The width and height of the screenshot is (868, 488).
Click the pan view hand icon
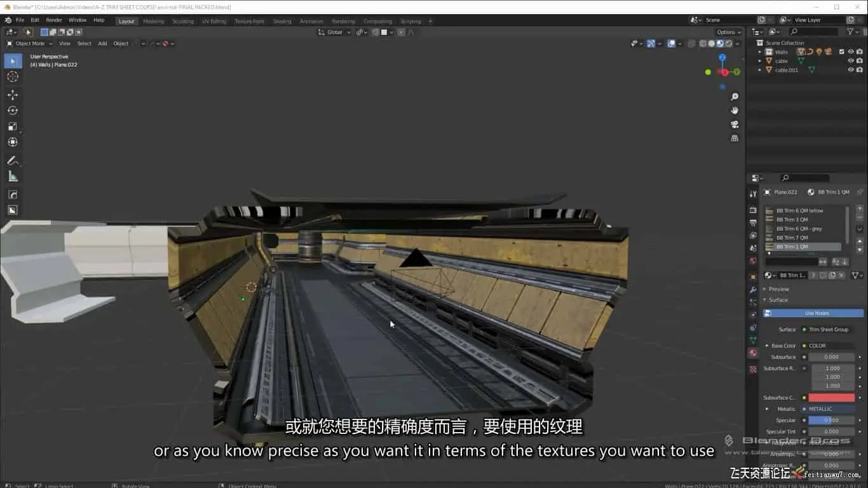tap(735, 111)
